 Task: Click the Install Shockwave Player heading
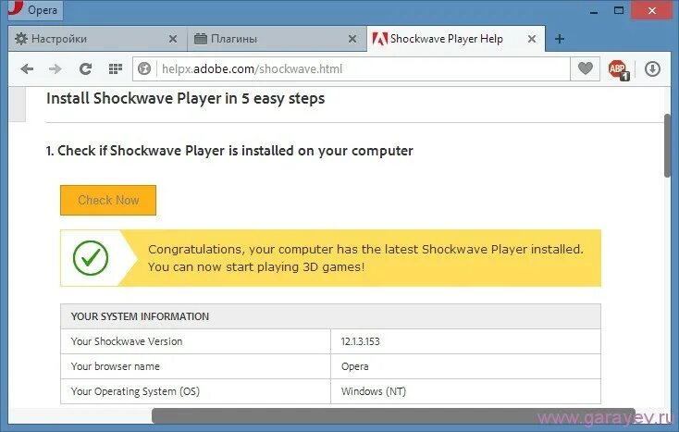coord(185,99)
